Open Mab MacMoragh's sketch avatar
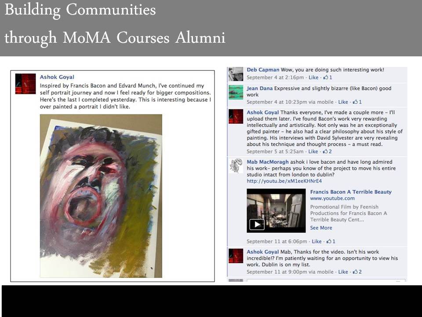The height and width of the screenshot is (317, 422). coord(236,166)
